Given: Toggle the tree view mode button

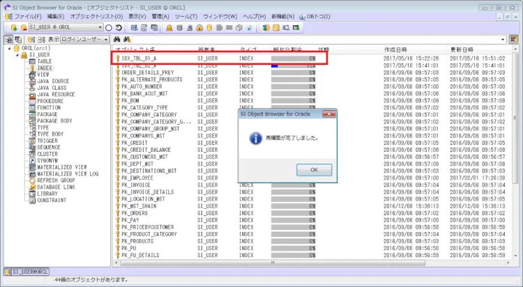Looking at the screenshot, I should (8, 39).
